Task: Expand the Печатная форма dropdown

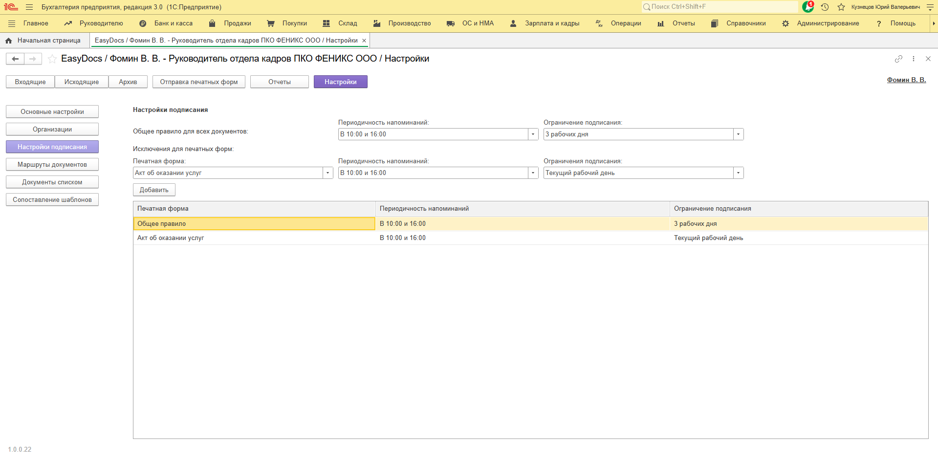Action: point(327,173)
